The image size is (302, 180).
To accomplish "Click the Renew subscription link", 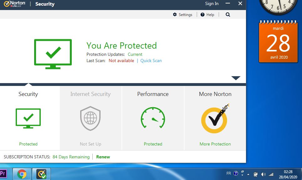I will click(103, 157).
